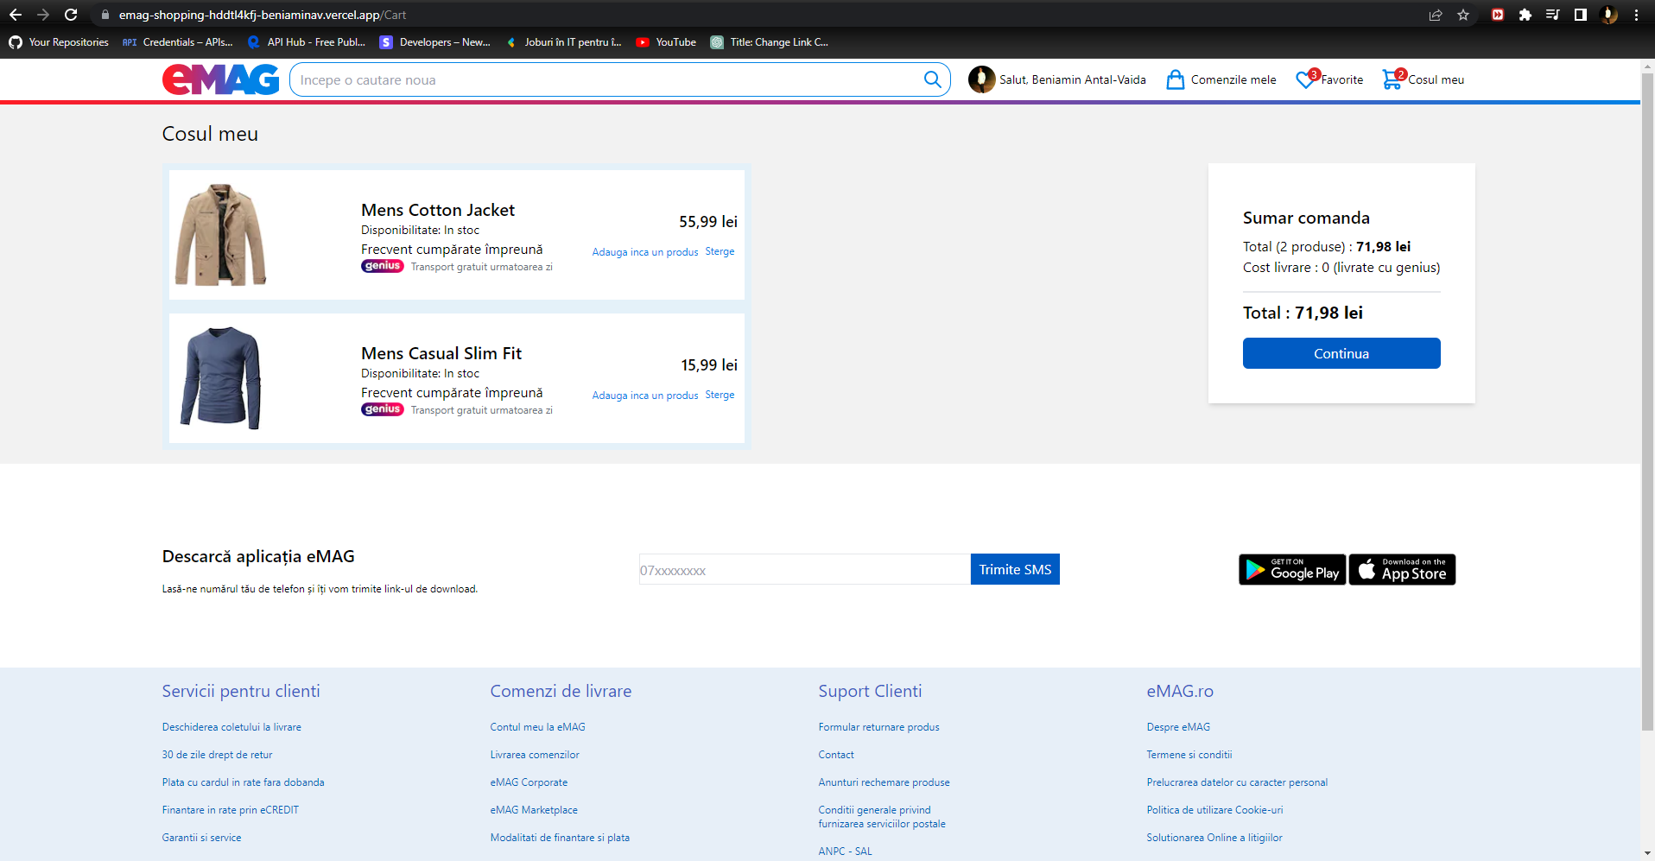Click the eMAG logo
The image size is (1655, 861).
click(220, 79)
